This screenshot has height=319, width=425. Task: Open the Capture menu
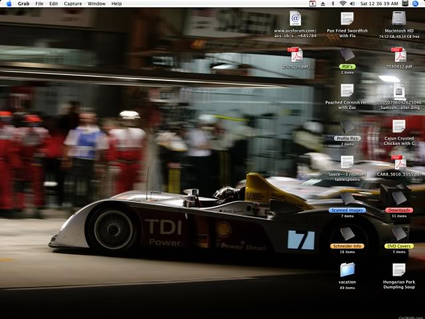click(x=73, y=3)
